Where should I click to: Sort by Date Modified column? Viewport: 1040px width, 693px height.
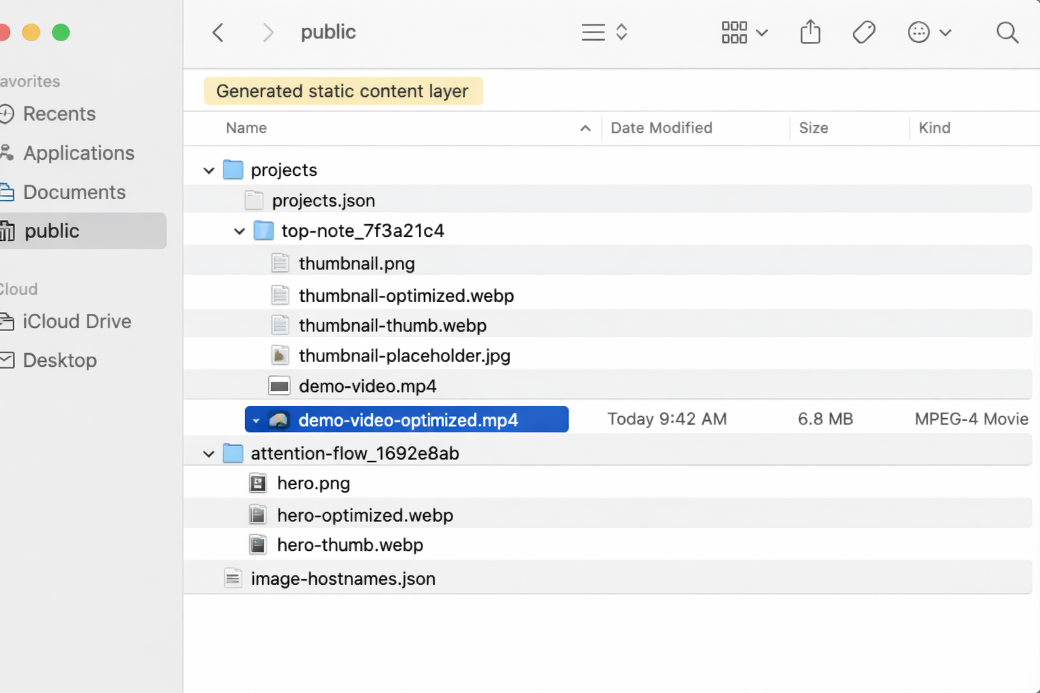pos(661,128)
